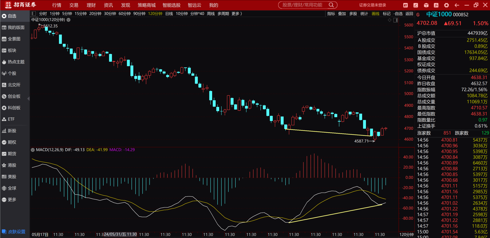Click the back arrow in the title bar
The height and width of the screenshot is (238, 490).
(x=457, y=5)
